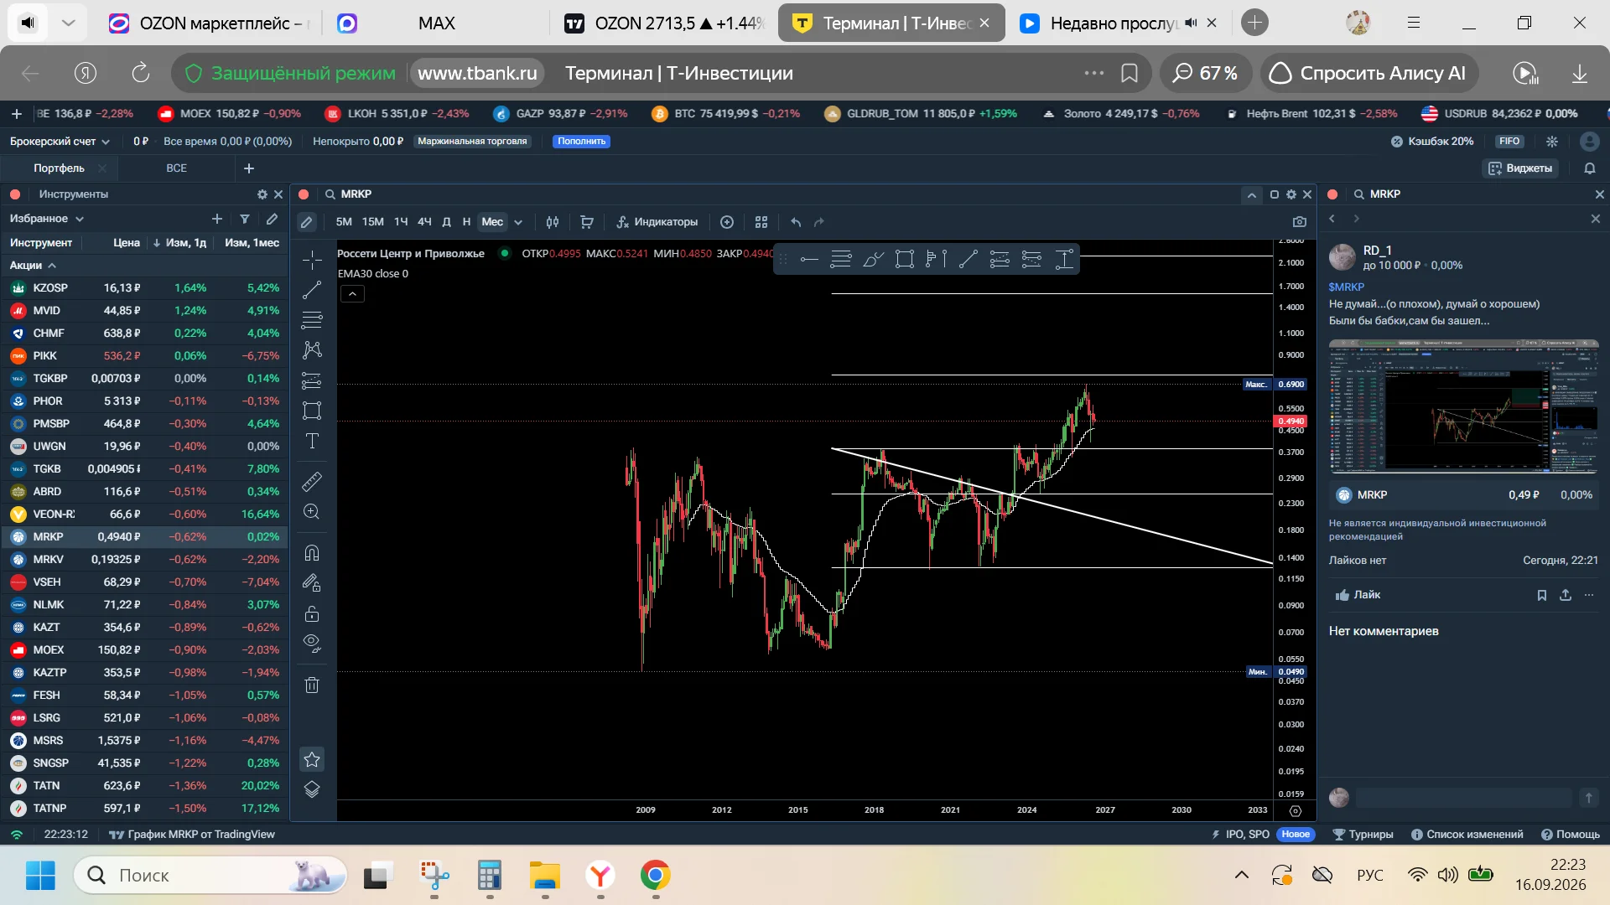Collapse the chart legend arrow under EMA30

click(352, 294)
